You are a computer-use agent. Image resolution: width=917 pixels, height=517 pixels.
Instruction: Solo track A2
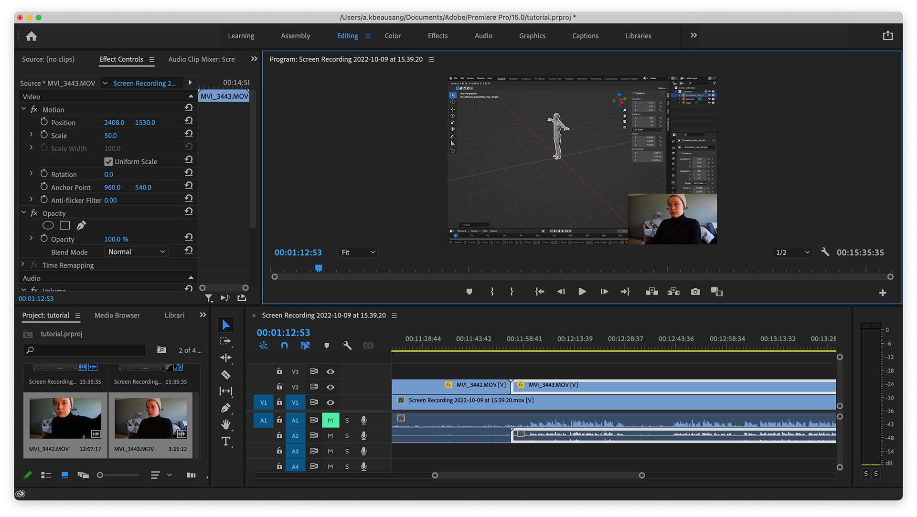click(x=347, y=436)
